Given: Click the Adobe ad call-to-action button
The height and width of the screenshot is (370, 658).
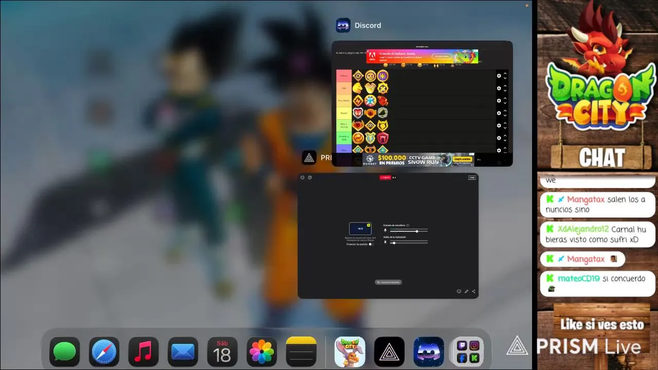Looking at the screenshot, I should click(442, 57).
